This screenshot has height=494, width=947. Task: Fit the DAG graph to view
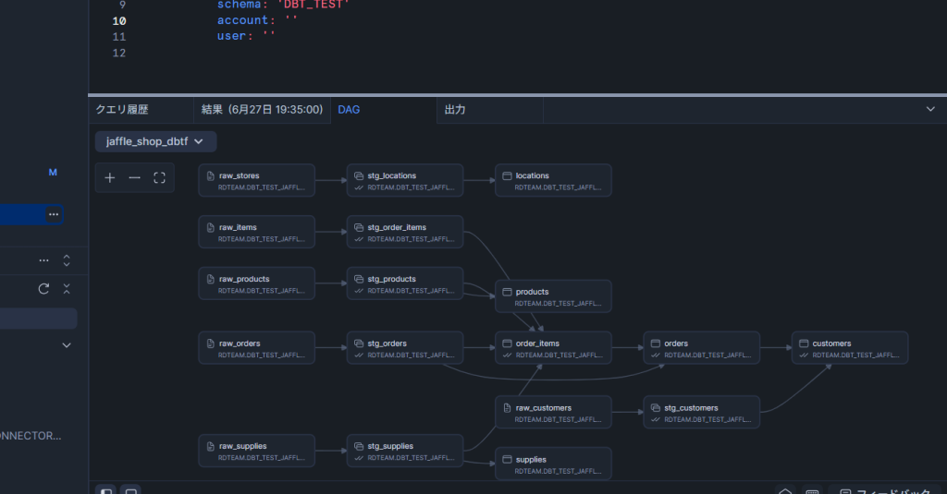click(159, 178)
